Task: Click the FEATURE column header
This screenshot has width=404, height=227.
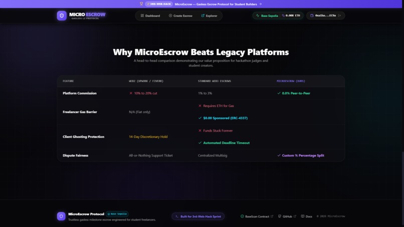Action: point(68,81)
